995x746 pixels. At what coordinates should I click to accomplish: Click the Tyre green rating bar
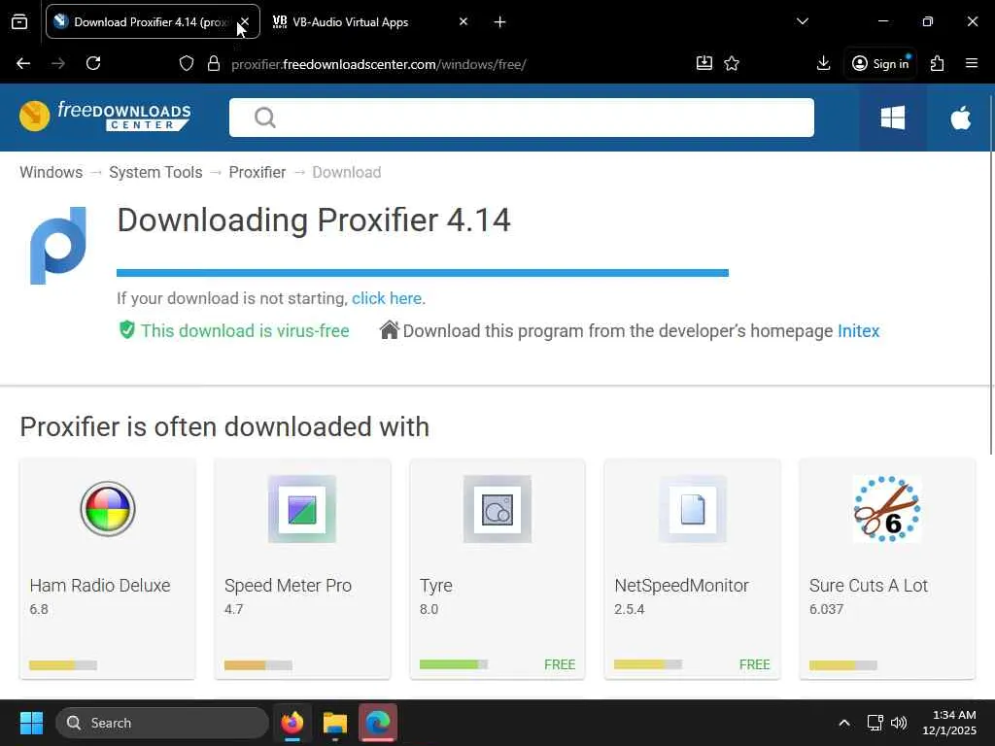(454, 664)
